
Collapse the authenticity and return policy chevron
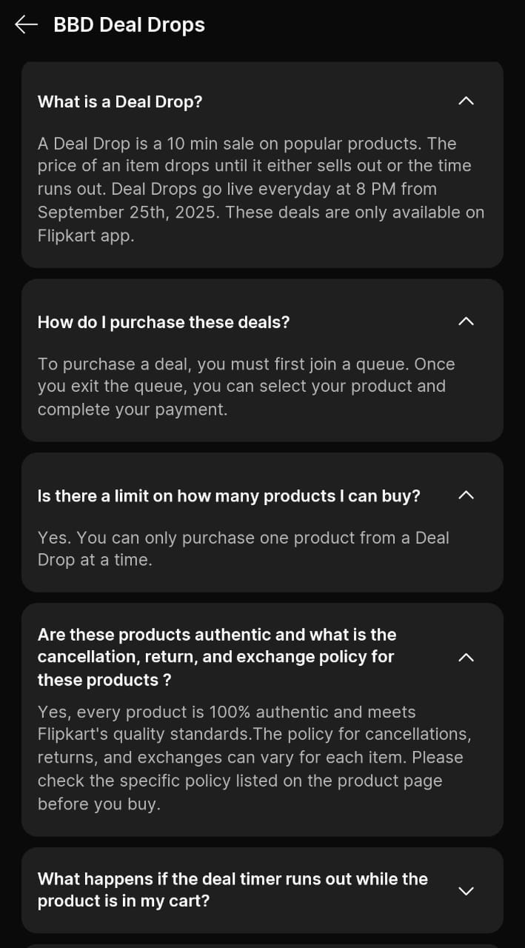click(x=466, y=657)
